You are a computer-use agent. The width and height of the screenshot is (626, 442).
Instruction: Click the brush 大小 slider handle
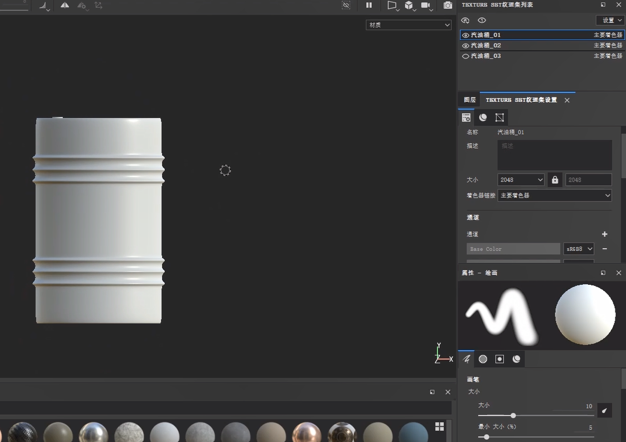click(x=513, y=415)
